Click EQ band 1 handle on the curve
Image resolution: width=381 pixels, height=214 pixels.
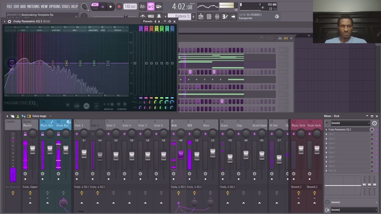[12, 63]
